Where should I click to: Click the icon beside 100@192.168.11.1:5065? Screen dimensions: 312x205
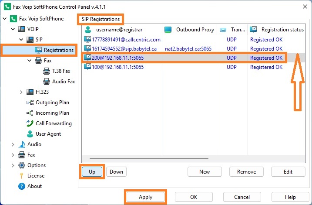87,67
